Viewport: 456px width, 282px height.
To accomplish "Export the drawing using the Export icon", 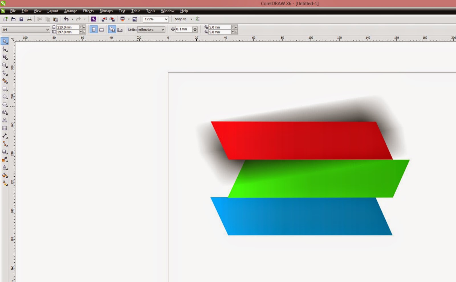I will click(x=112, y=19).
